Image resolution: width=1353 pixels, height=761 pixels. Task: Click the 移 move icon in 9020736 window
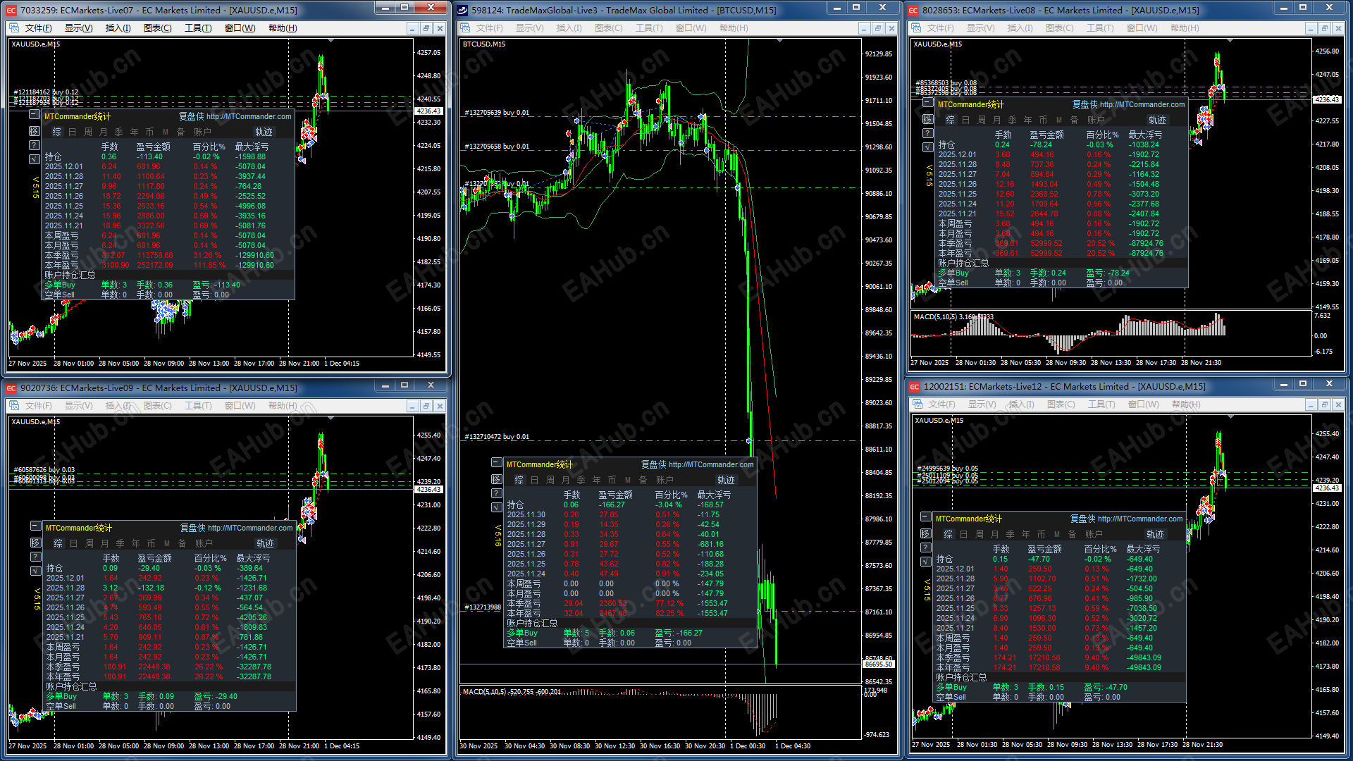(35, 543)
